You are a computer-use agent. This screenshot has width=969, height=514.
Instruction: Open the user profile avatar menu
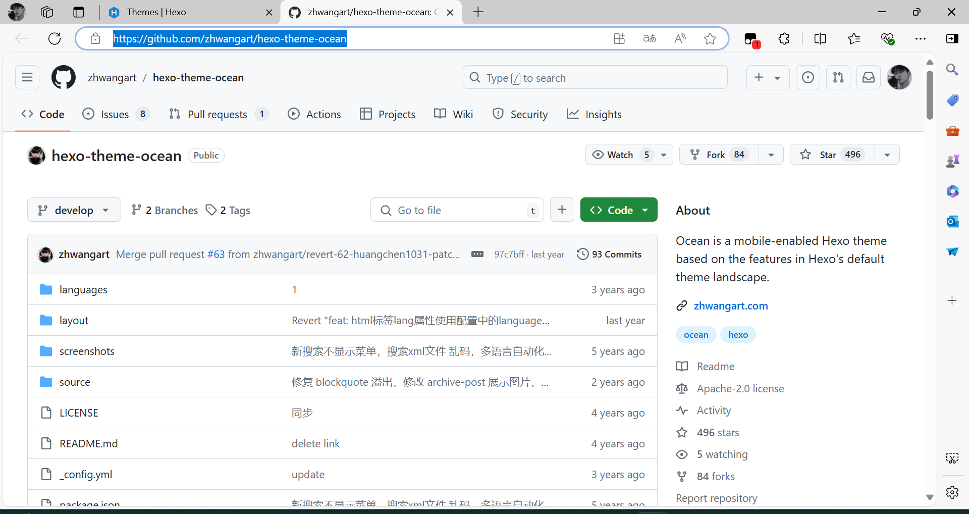pyautogui.click(x=899, y=77)
